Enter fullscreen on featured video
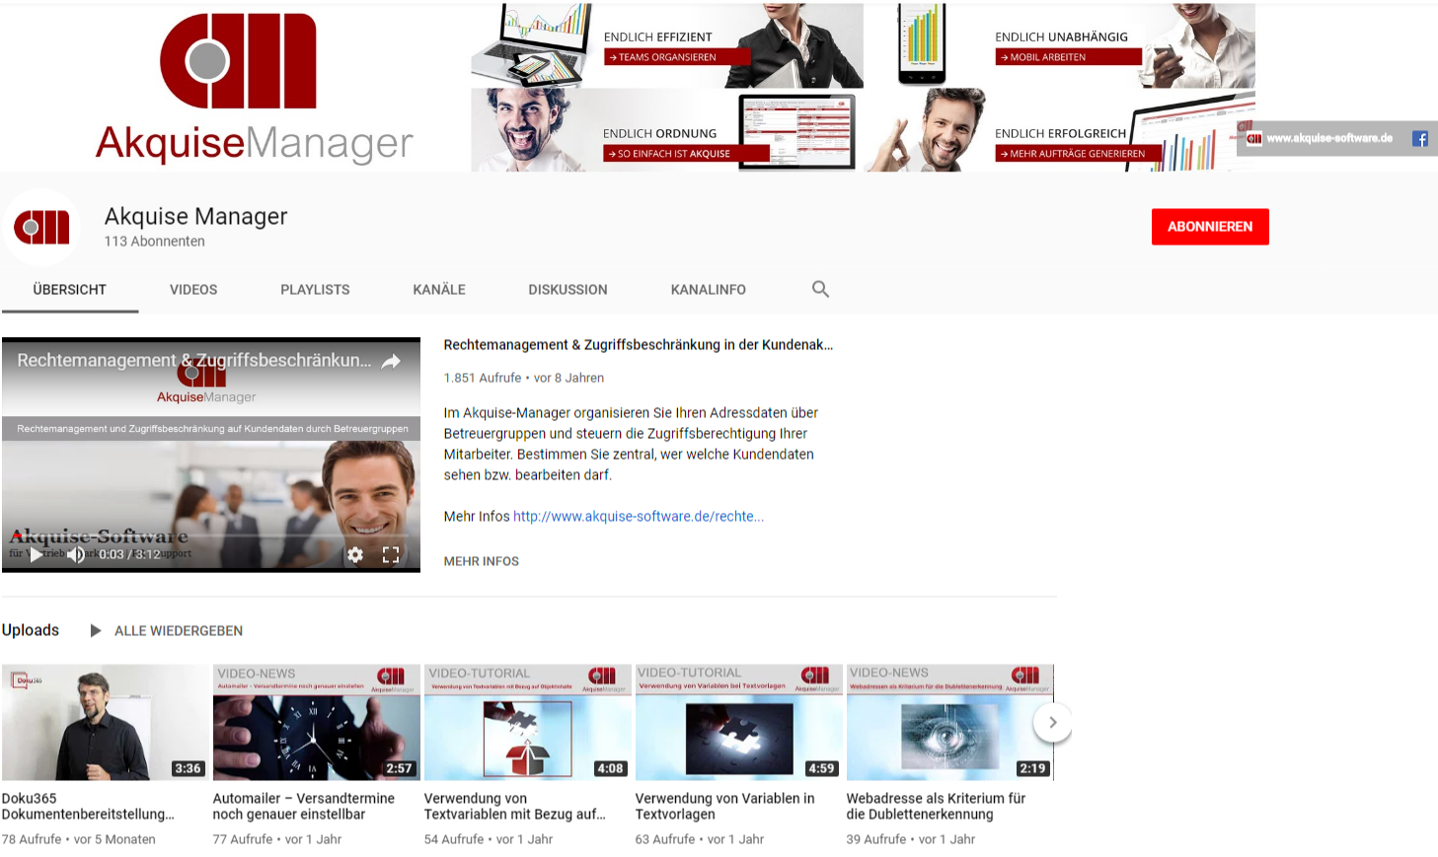1438x857 pixels. pos(391,554)
